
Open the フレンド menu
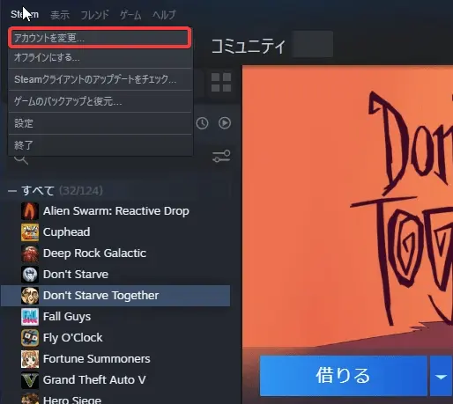point(94,15)
